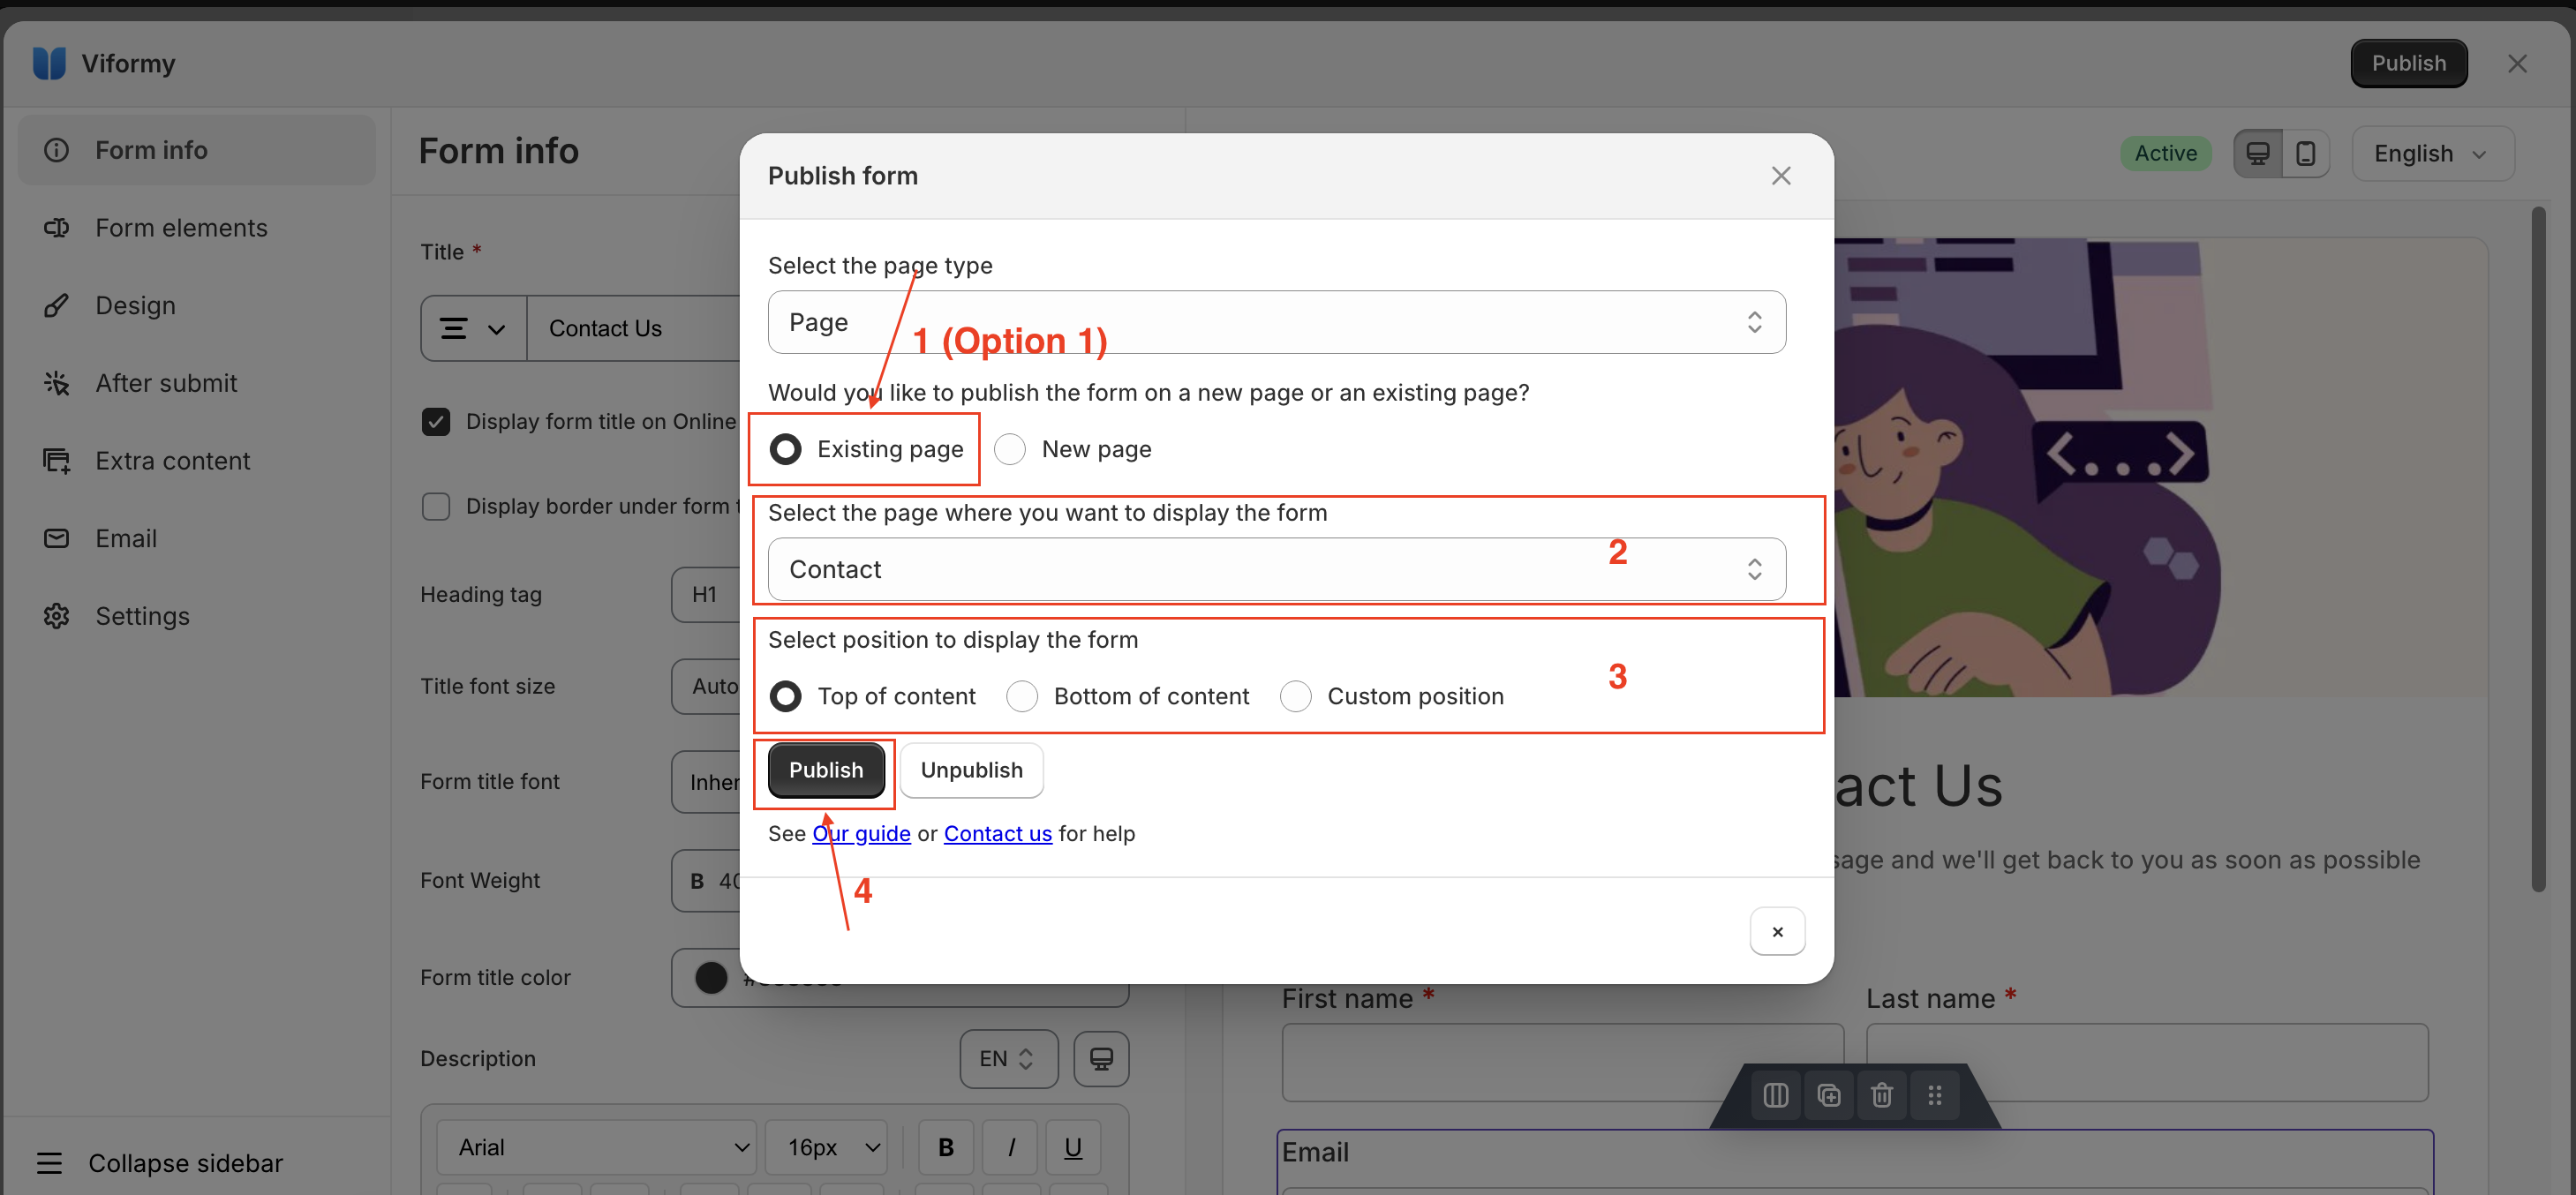Click the Extra content icon
The width and height of the screenshot is (2576, 1195).
click(x=56, y=461)
